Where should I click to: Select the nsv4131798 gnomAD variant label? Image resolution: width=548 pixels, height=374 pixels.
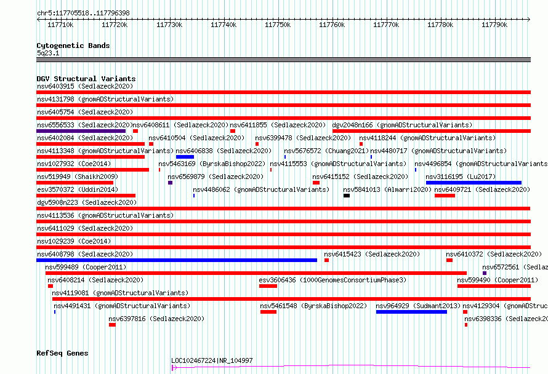click(105, 99)
